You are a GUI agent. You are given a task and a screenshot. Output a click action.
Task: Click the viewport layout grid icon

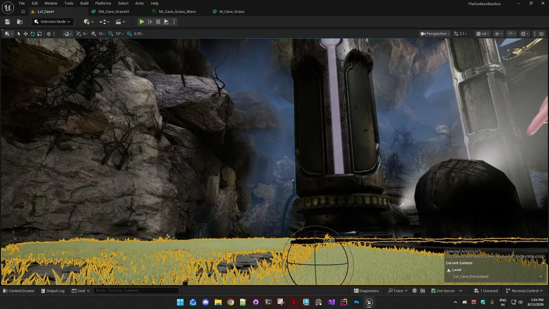[x=542, y=33]
